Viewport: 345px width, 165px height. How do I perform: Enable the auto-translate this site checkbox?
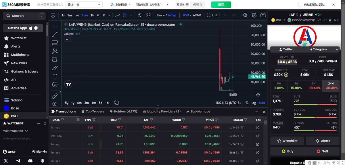[300, 5]
